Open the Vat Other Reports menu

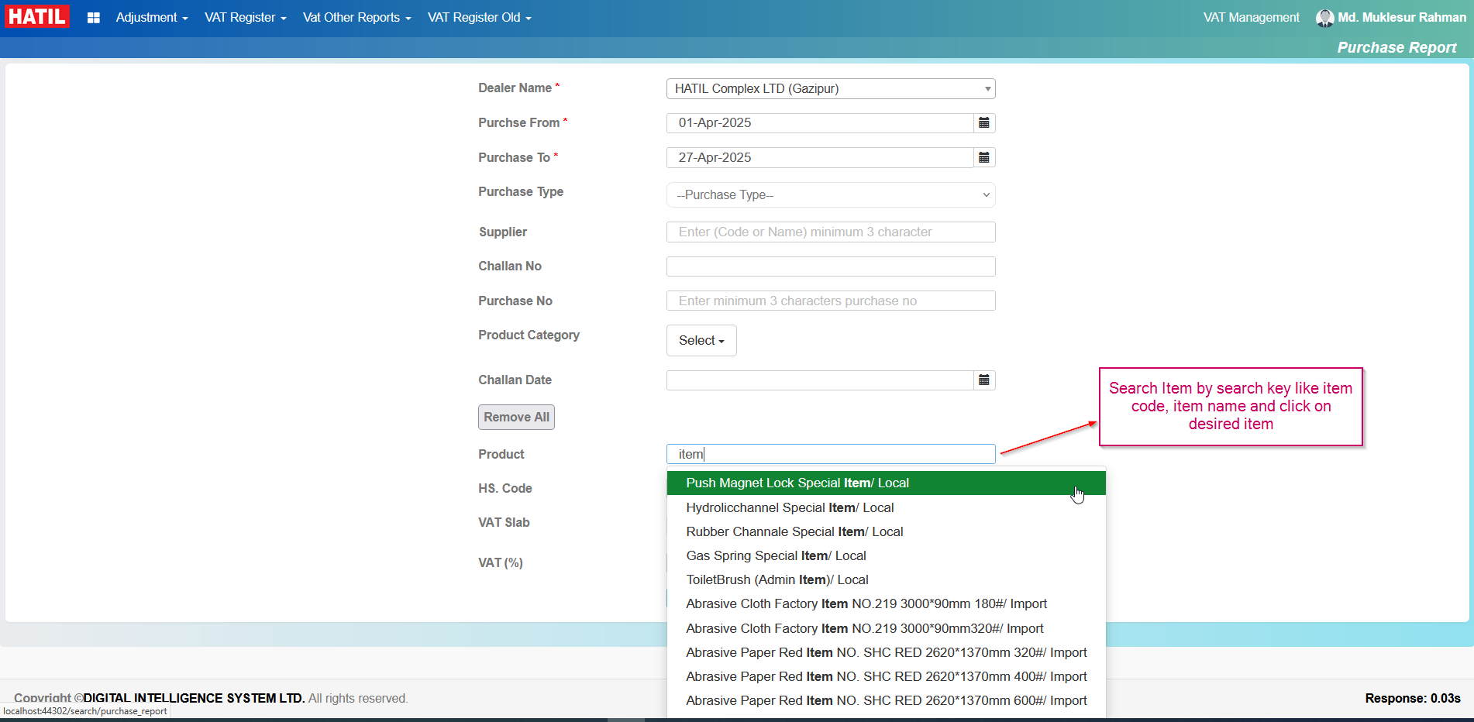357,18
